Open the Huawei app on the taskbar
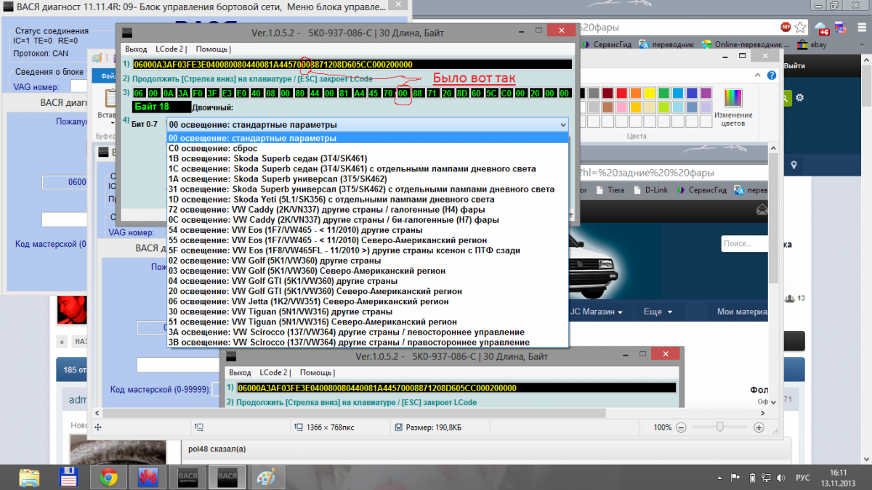This screenshot has height=490, width=872. [x=148, y=477]
